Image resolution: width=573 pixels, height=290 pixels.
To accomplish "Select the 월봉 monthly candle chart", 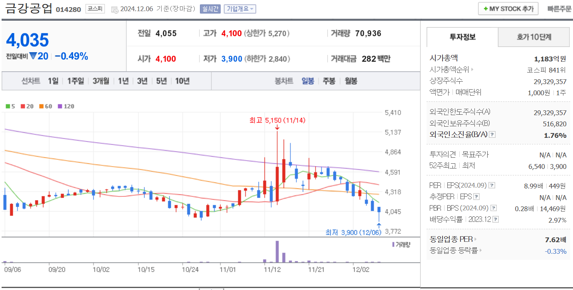I will coord(351,81).
